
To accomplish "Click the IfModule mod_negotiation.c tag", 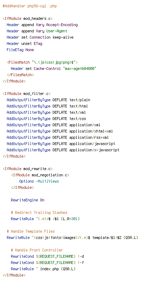I will point(40,175).
